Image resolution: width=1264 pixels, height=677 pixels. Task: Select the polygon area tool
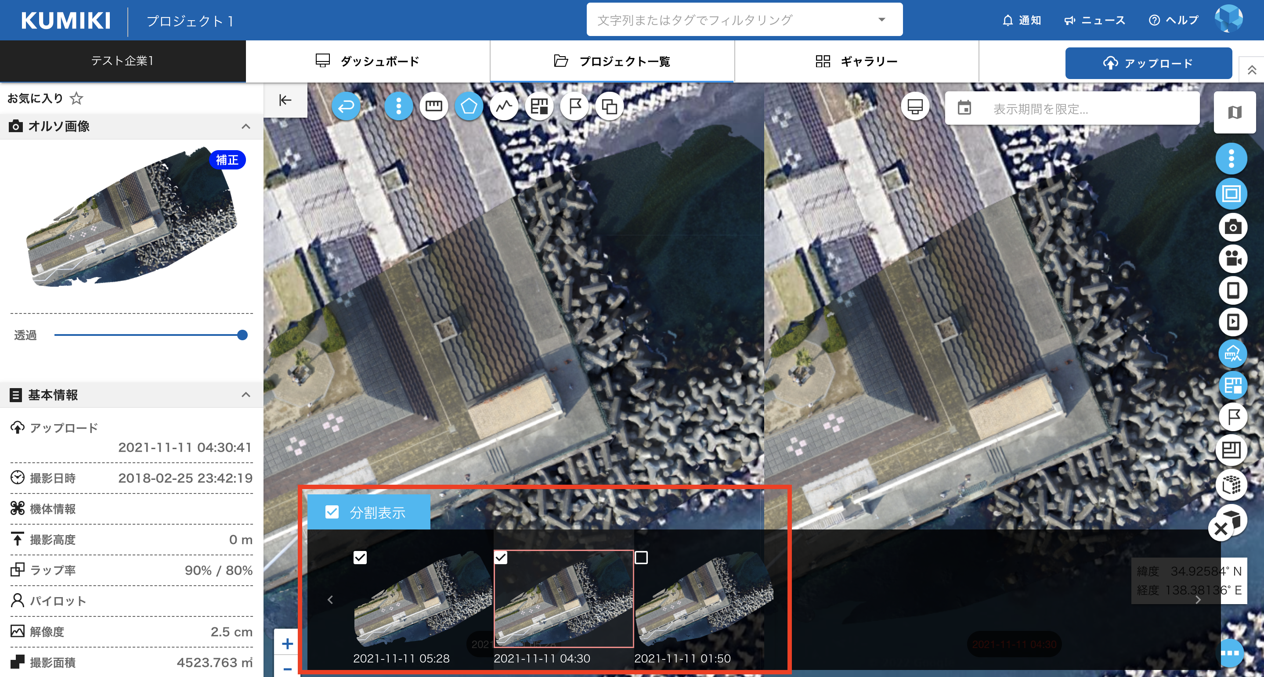(x=469, y=106)
